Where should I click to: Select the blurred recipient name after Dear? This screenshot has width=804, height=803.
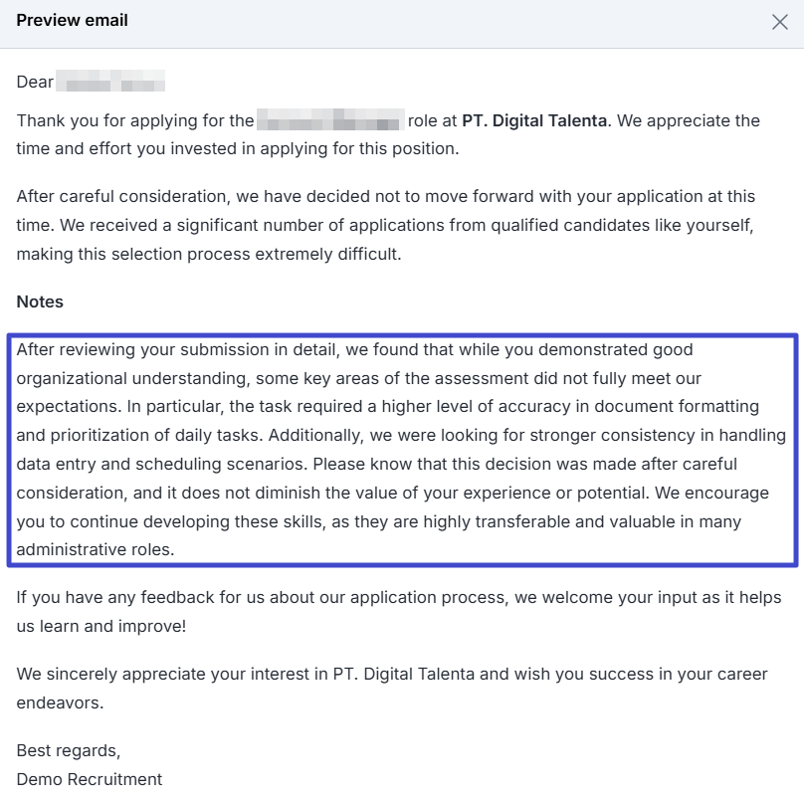click(x=110, y=83)
